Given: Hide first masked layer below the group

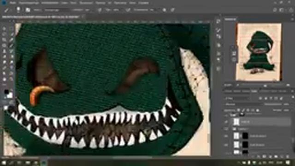Looking at the screenshot, I should pyautogui.click(x=226, y=136).
